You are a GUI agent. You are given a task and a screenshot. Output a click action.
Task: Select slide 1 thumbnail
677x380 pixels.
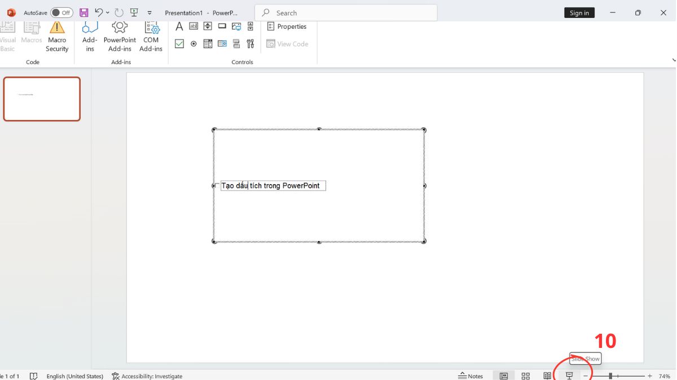[x=42, y=99]
